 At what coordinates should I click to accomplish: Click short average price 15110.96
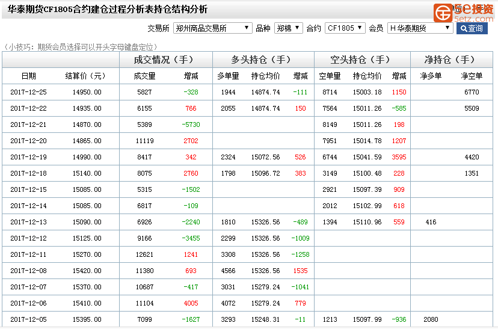pos(367,222)
